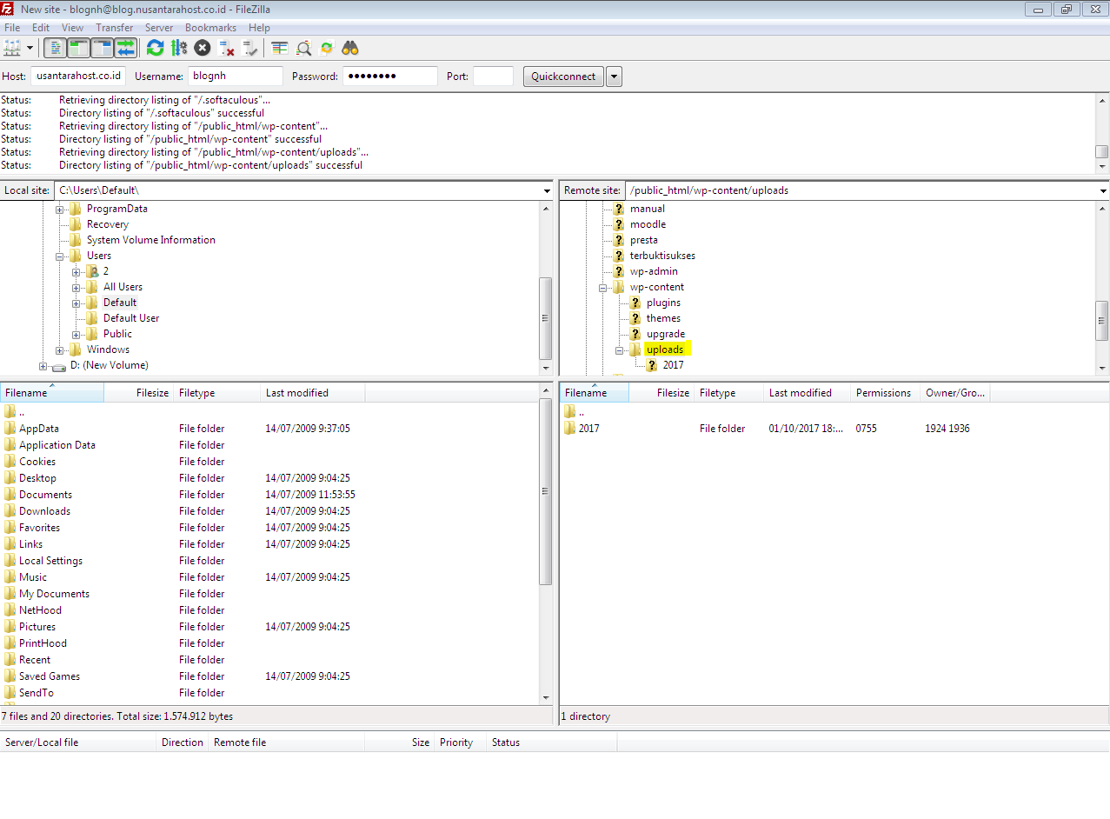Click the synchronized browsing toolbar icon
1110x819 pixels.
[x=327, y=48]
